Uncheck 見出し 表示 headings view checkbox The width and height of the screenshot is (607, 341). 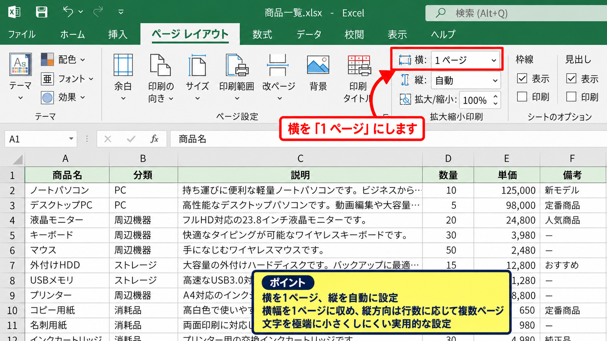pyautogui.click(x=571, y=78)
